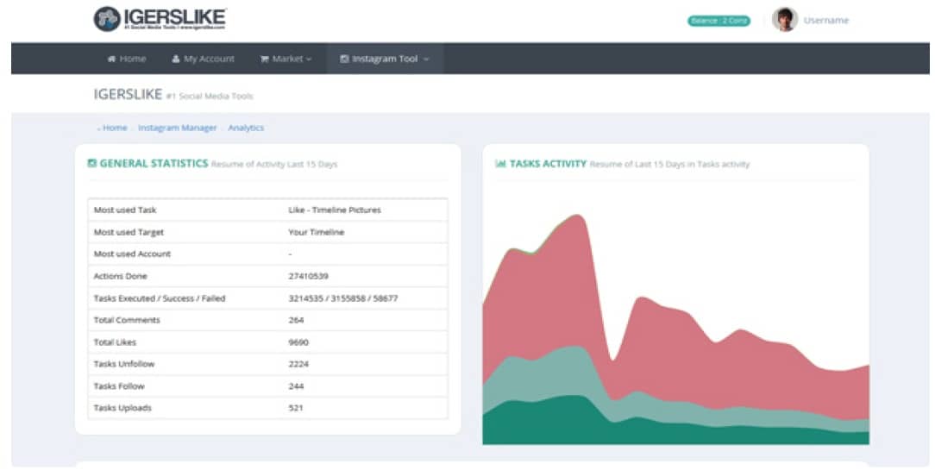Click the Most used Account label
Image resolution: width=935 pixels, height=470 pixels.
[x=132, y=254]
